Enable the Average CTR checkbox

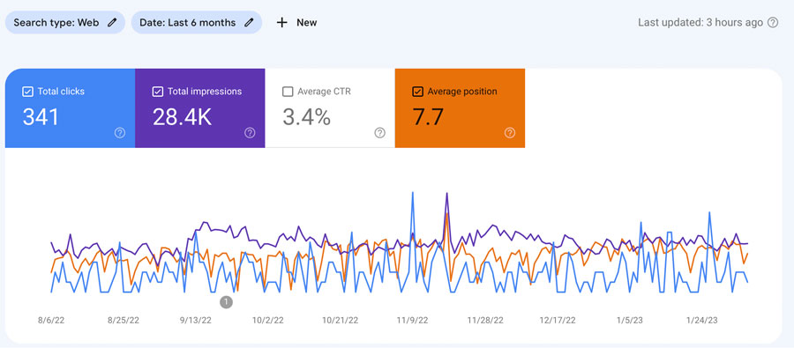(x=288, y=92)
